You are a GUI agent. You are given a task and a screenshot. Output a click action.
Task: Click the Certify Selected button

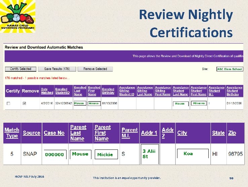pos(20,69)
